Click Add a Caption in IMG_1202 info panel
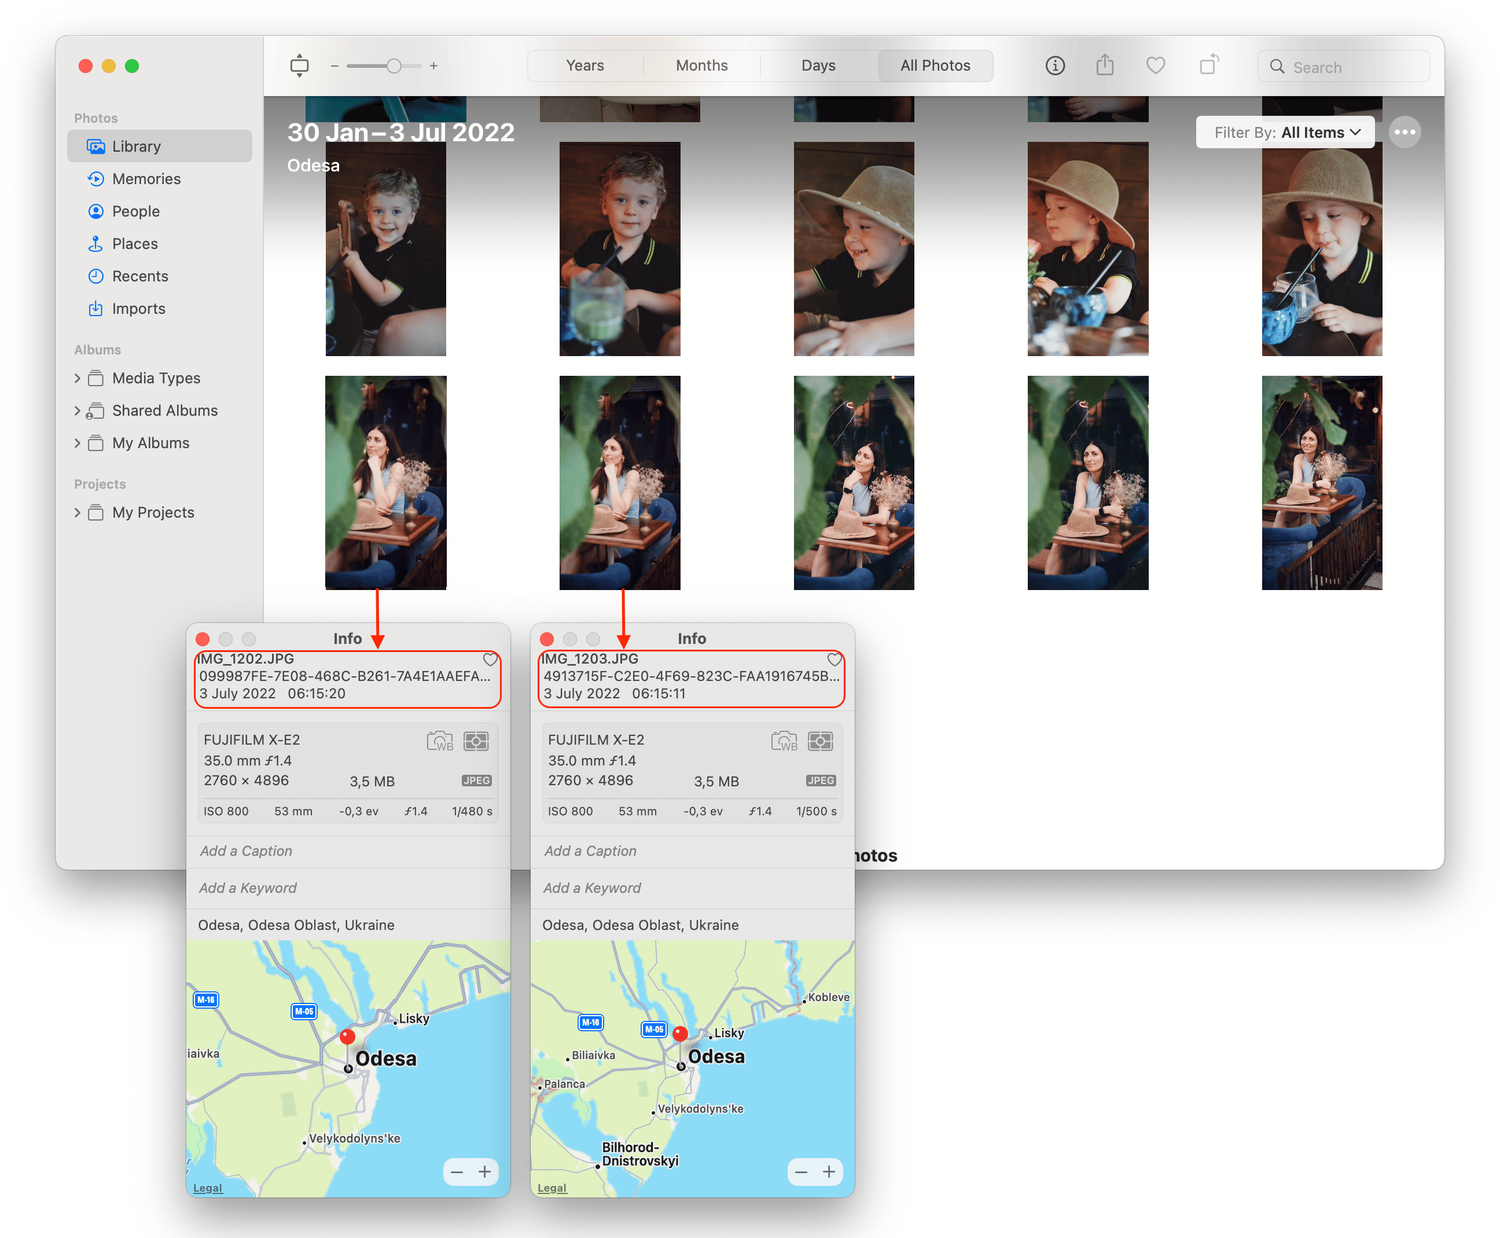This screenshot has width=1500, height=1238. click(x=247, y=852)
